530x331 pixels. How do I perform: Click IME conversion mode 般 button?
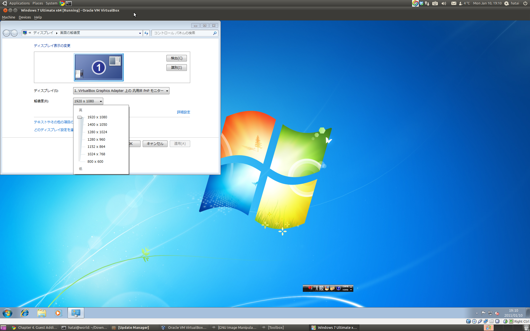[x=321, y=289]
